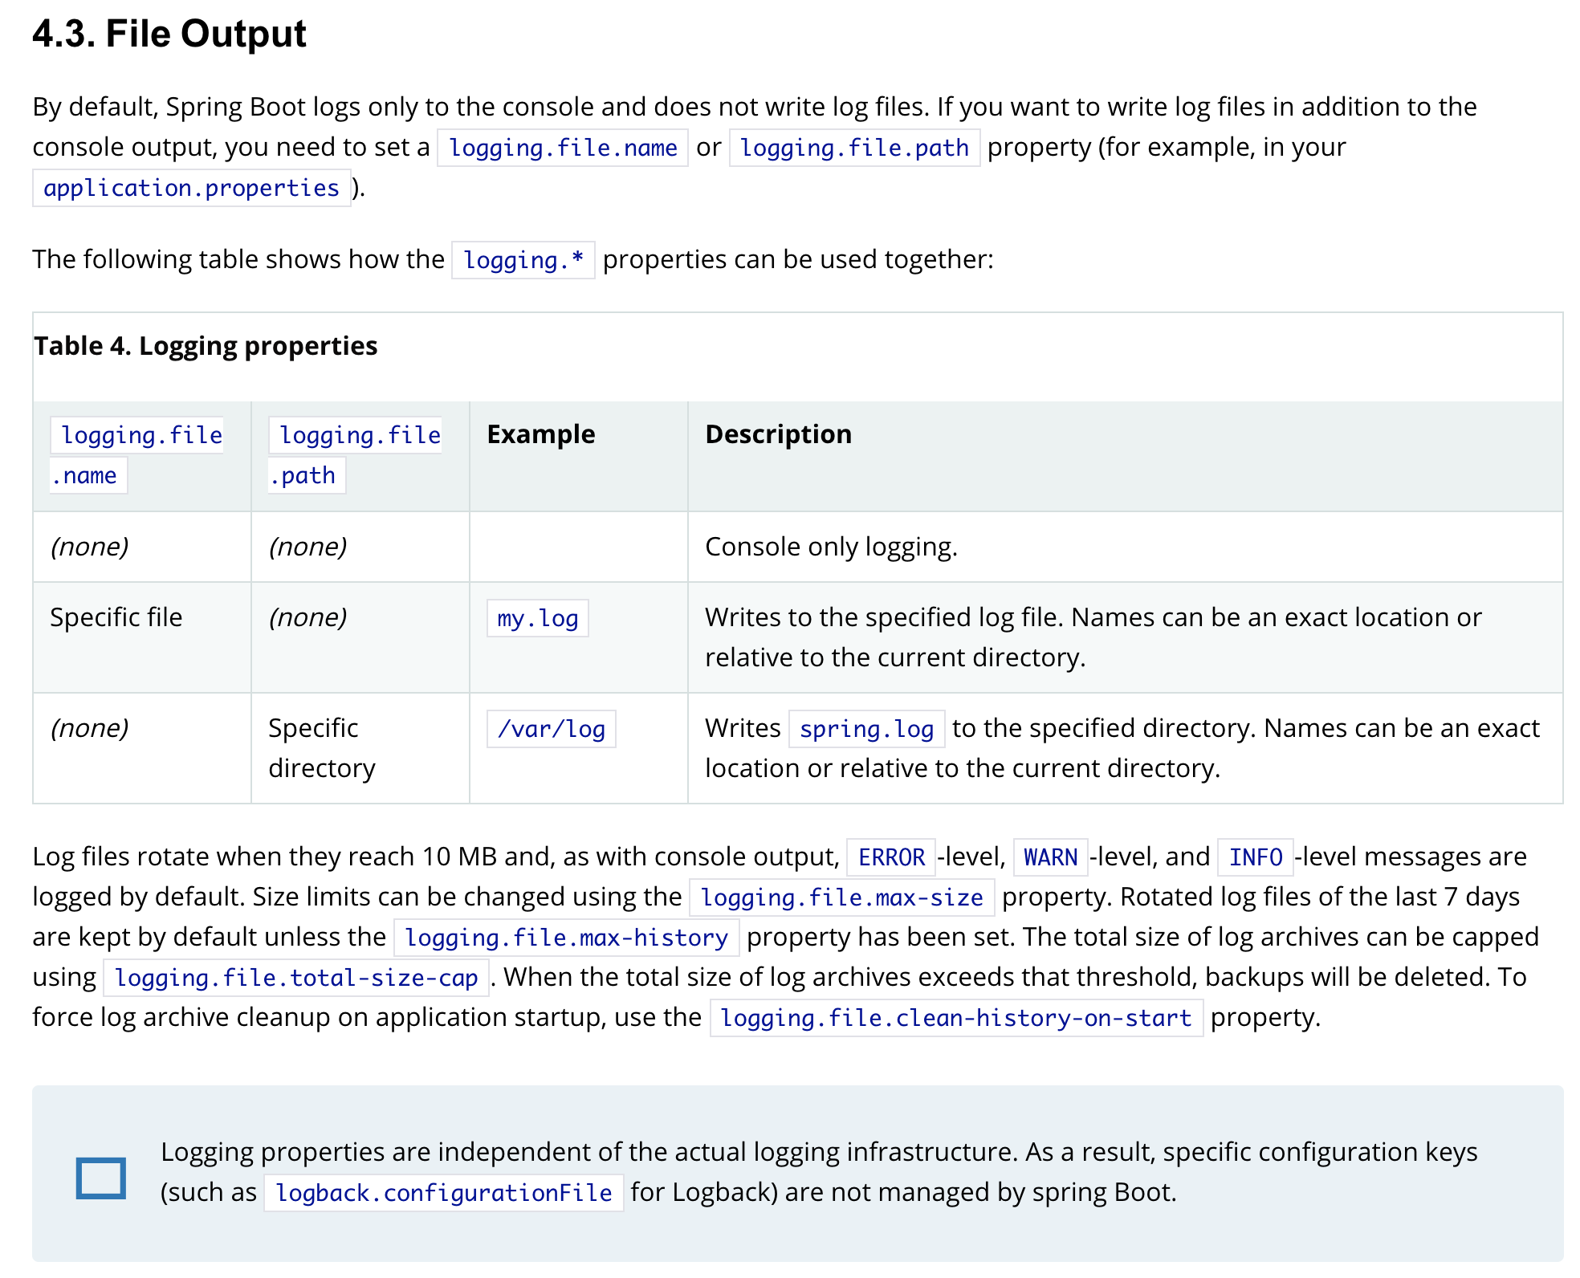The width and height of the screenshot is (1580, 1278).
Task: Click the WARN level code label
Action: click(1050, 857)
